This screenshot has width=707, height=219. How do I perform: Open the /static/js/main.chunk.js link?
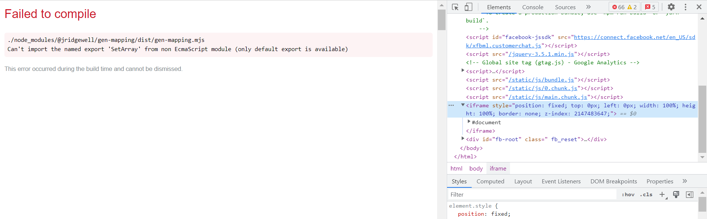(548, 97)
